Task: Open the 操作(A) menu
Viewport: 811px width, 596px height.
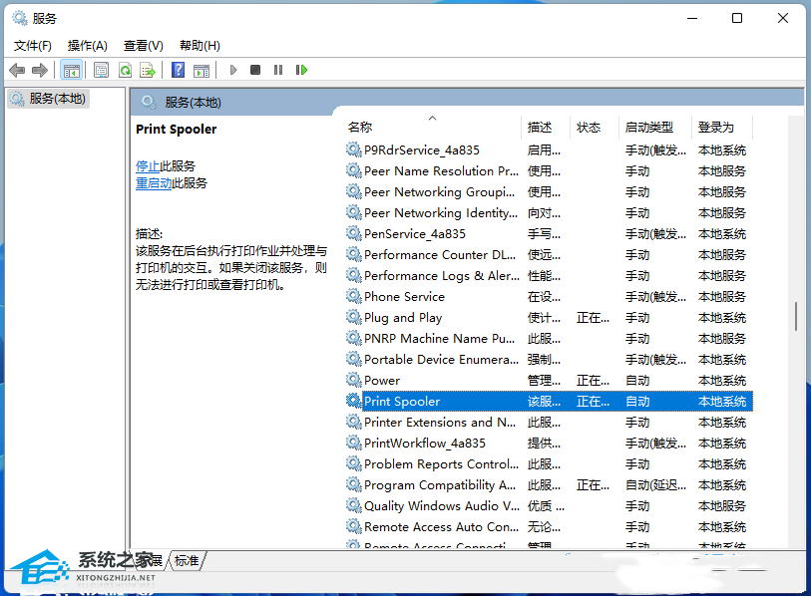Action: click(88, 46)
